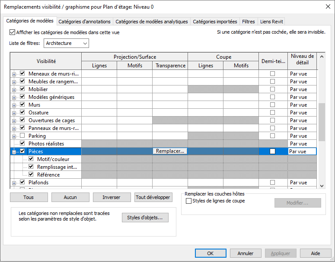Switch to Catégories d'annotations tab
The width and height of the screenshot is (335, 262).
point(85,22)
